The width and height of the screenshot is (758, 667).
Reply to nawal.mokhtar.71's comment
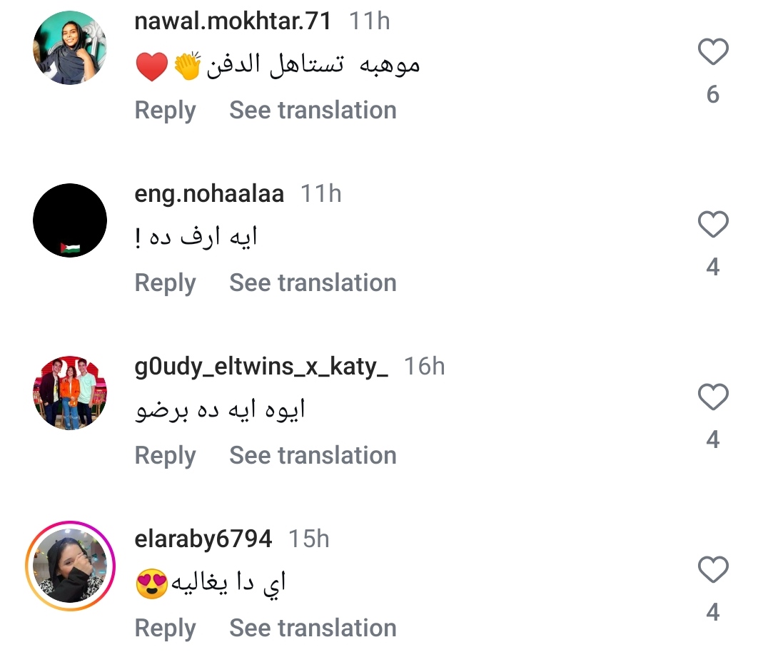click(165, 111)
